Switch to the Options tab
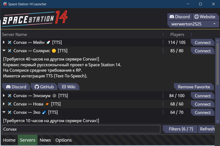Viewport: 220px width, 146px height. (x=63, y=140)
